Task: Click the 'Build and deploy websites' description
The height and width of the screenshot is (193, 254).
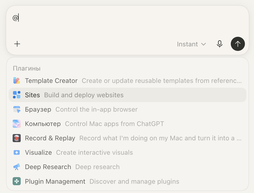Action: (x=84, y=95)
